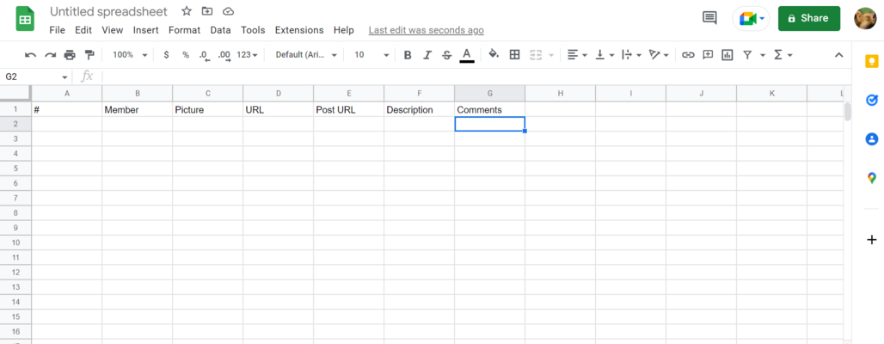884x344 pixels.
Task: Toggle strikethrough formatting
Action: [446, 55]
